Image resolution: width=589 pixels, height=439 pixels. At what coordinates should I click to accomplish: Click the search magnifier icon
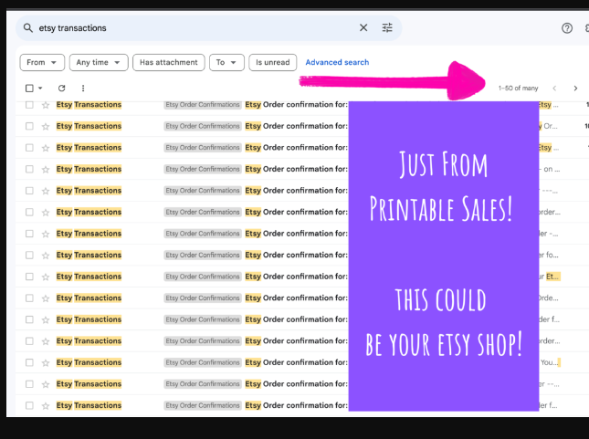click(x=28, y=27)
